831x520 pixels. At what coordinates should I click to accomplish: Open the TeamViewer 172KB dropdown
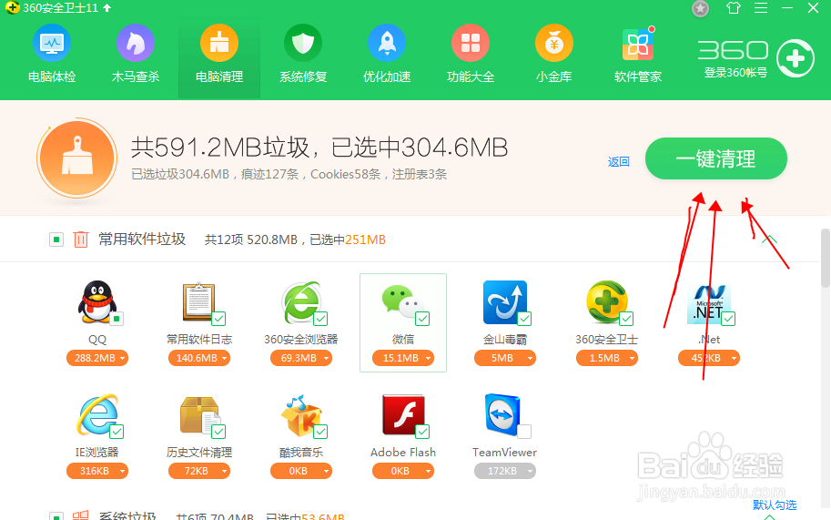[x=505, y=471]
